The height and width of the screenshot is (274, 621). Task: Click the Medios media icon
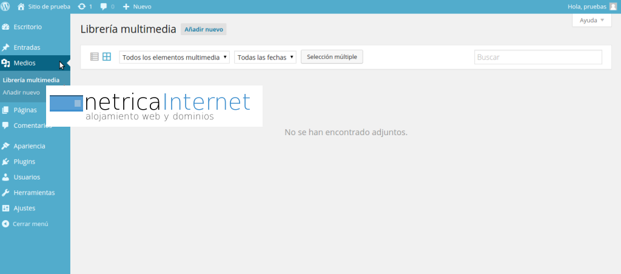click(x=5, y=63)
